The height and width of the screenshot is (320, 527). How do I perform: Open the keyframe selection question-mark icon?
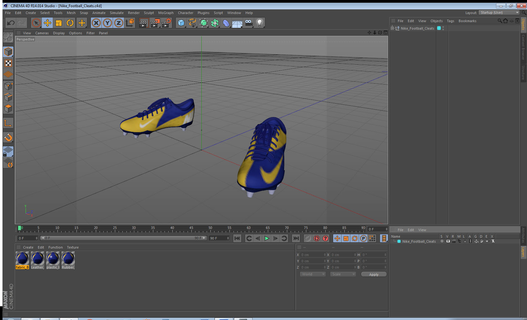click(x=325, y=238)
